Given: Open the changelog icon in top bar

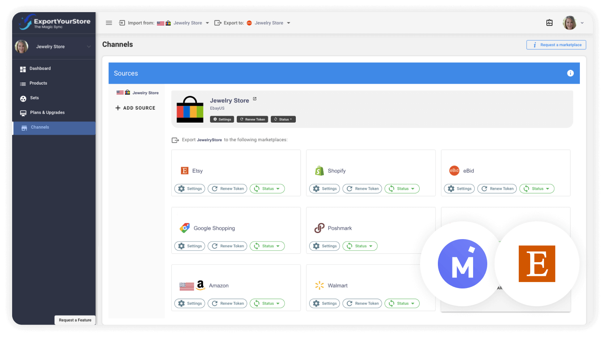Looking at the screenshot, I should (549, 23).
